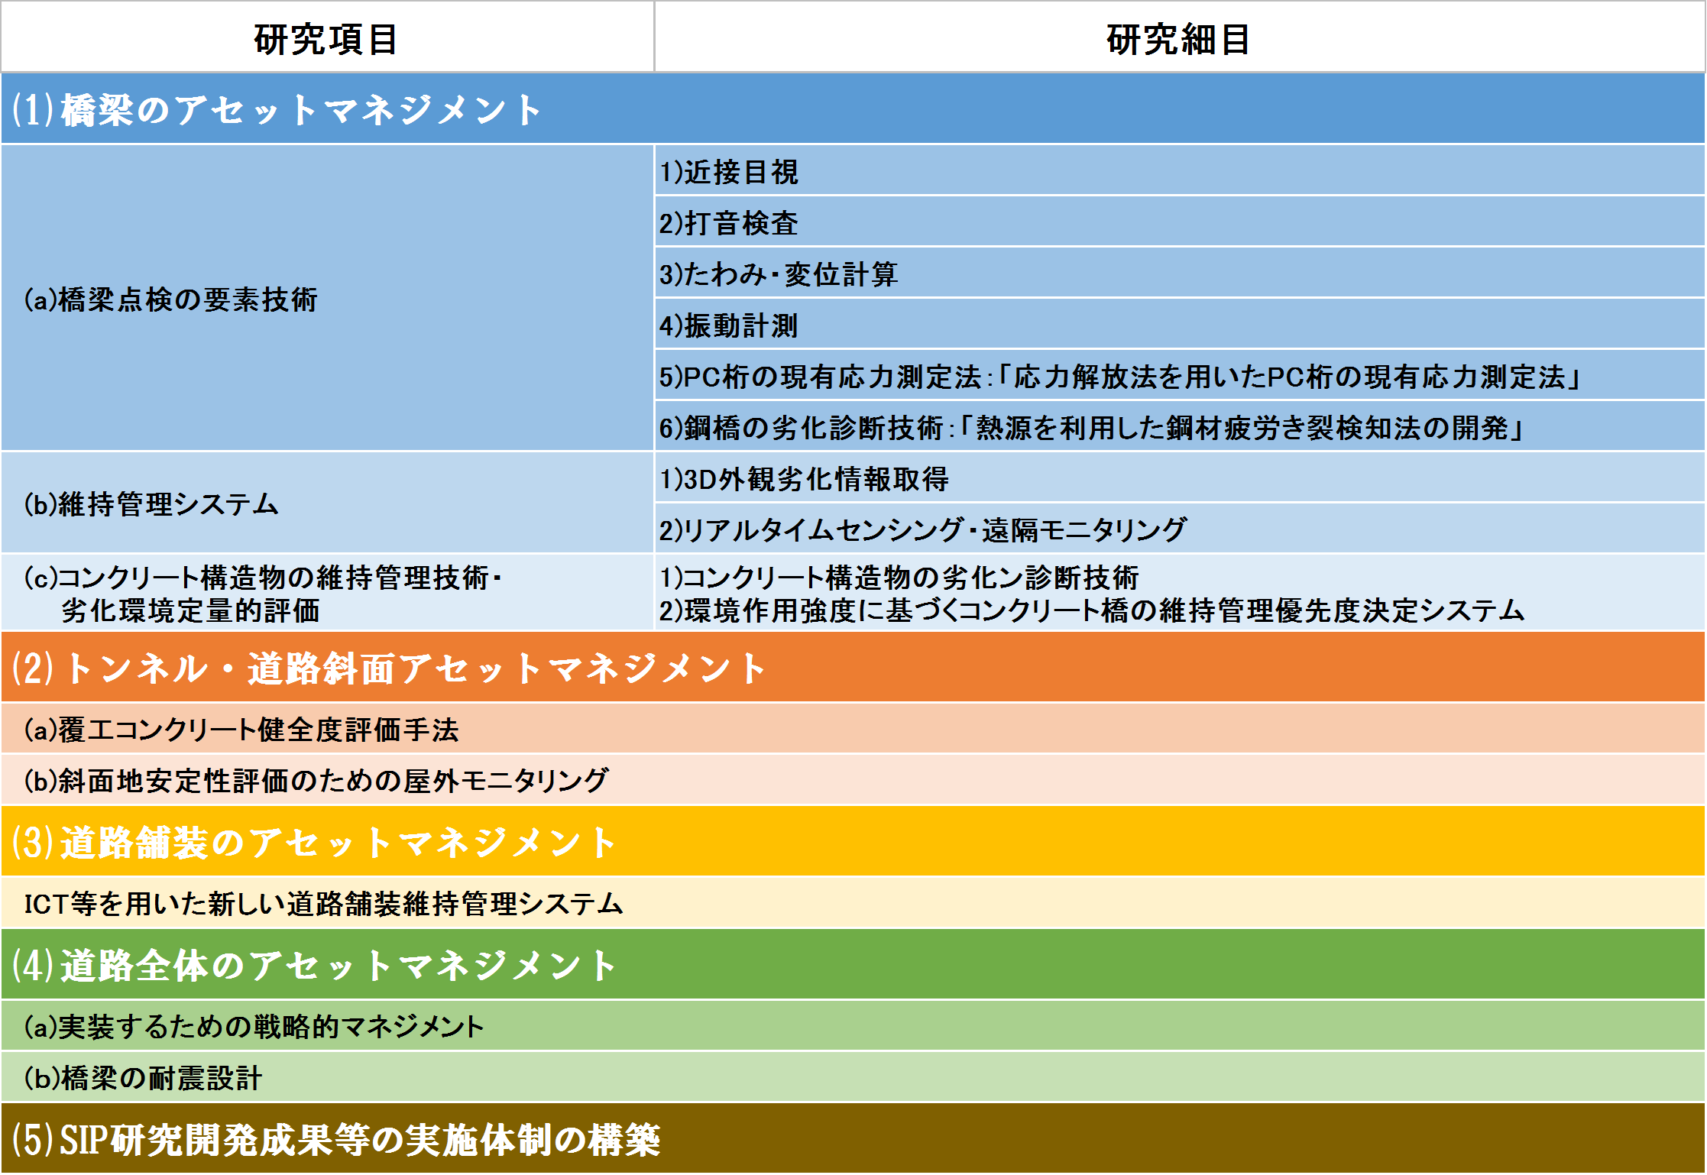Viewport: 1707px width, 1175px height.
Task: Click the (c)コンクリート構造物の維持管理技術 cell
Action: tap(327, 593)
